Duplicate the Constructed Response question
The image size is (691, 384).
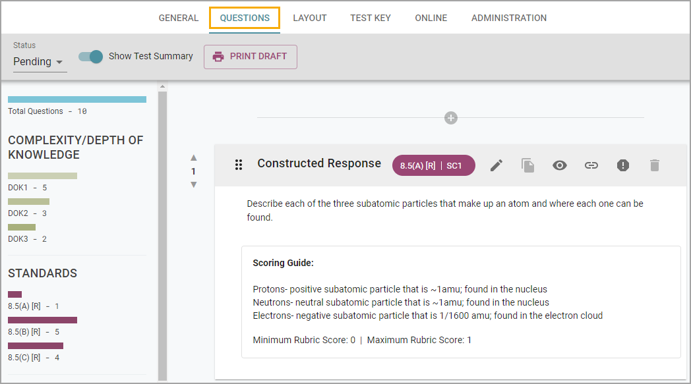(527, 165)
